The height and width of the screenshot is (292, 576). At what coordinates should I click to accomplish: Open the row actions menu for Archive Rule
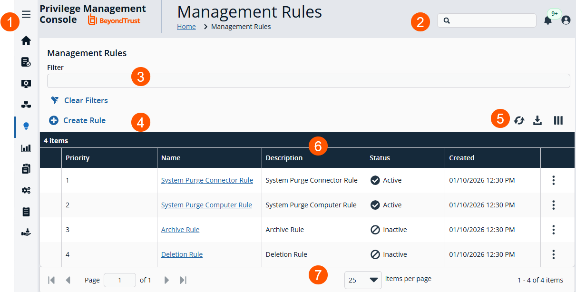pos(553,230)
